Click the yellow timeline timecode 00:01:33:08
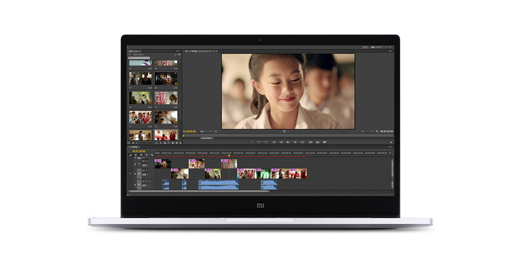The image size is (526, 260). pos(139,151)
